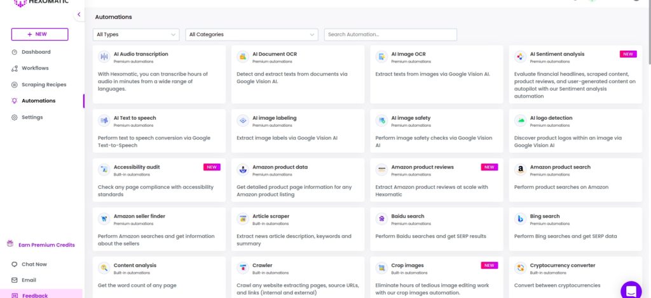Click the AI logo detection title
This screenshot has height=298, width=651.
click(551, 118)
